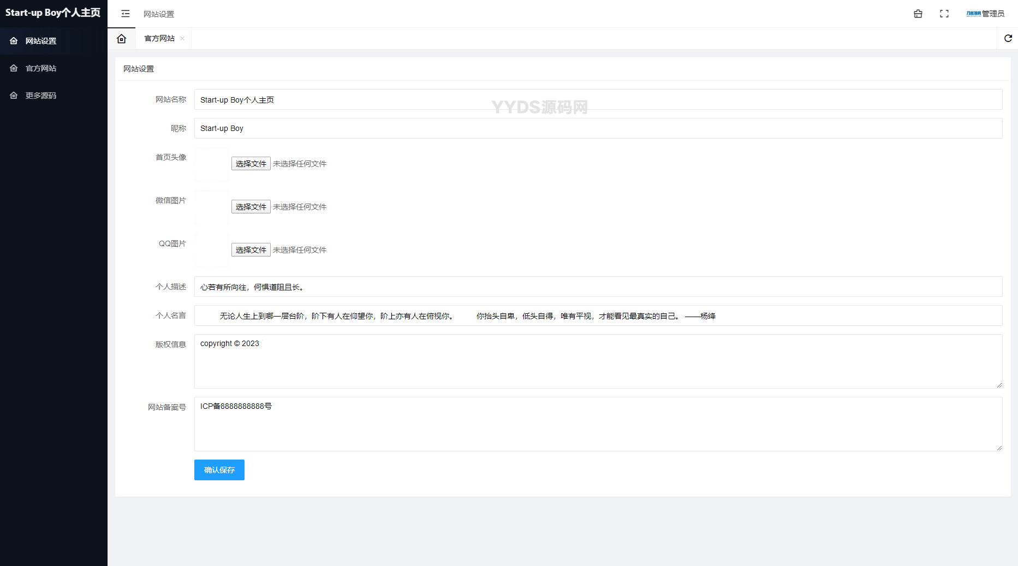Image resolution: width=1018 pixels, height=566 pixels.
Task: Open 更多源码 in the sidebar
Action: point(41,96)
